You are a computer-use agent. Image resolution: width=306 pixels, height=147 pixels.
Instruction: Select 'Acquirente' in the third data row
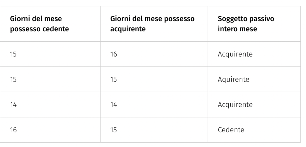235,105
